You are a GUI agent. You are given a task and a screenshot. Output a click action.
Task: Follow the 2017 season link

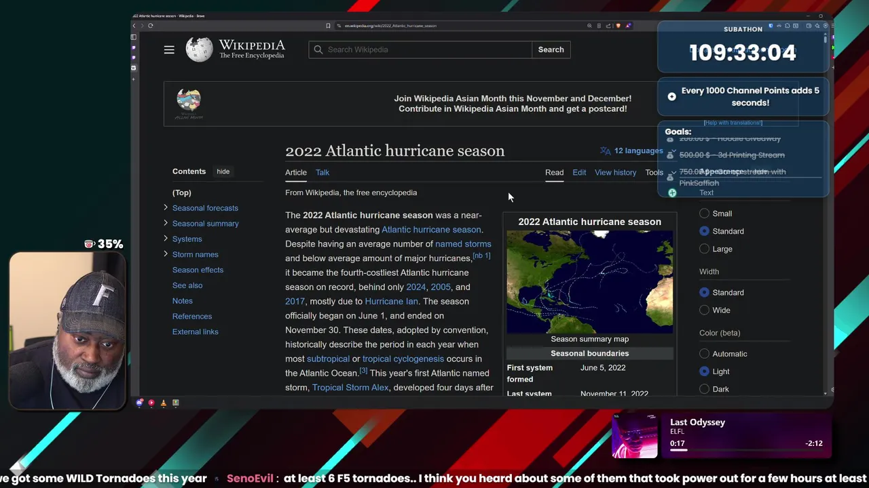[x=295, y=301]
